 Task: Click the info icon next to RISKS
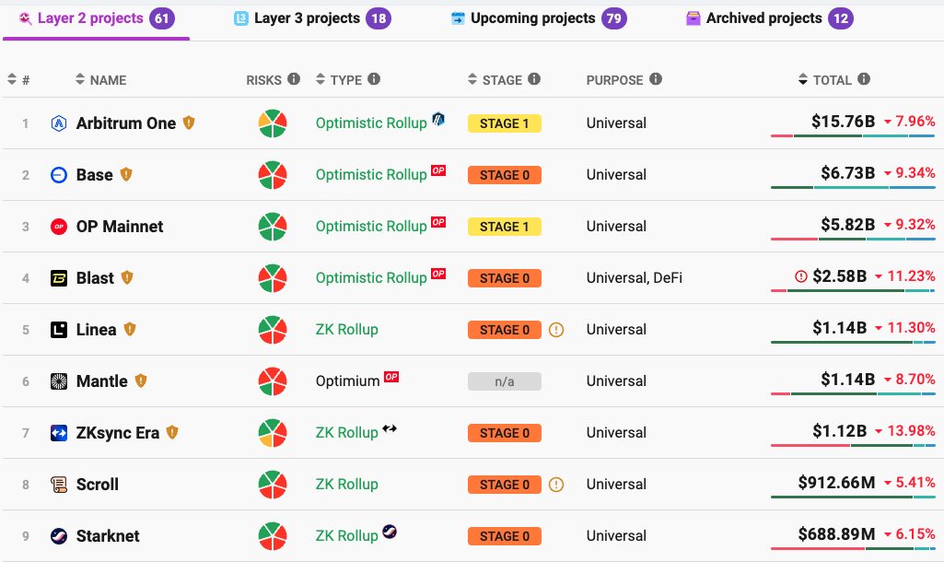(x=294, y=79)
